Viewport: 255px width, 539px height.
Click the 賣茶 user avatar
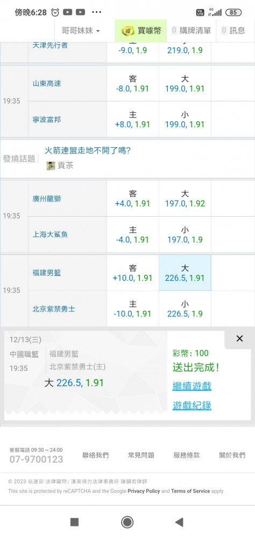point(51,165)
